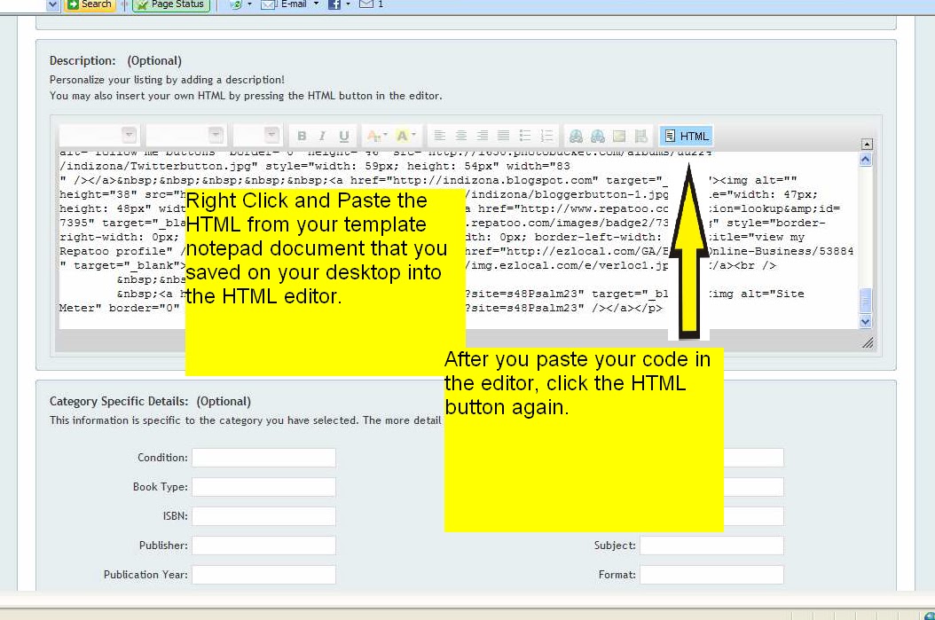Remove a hyperlink with the broken chain icon

click(597, 134)
